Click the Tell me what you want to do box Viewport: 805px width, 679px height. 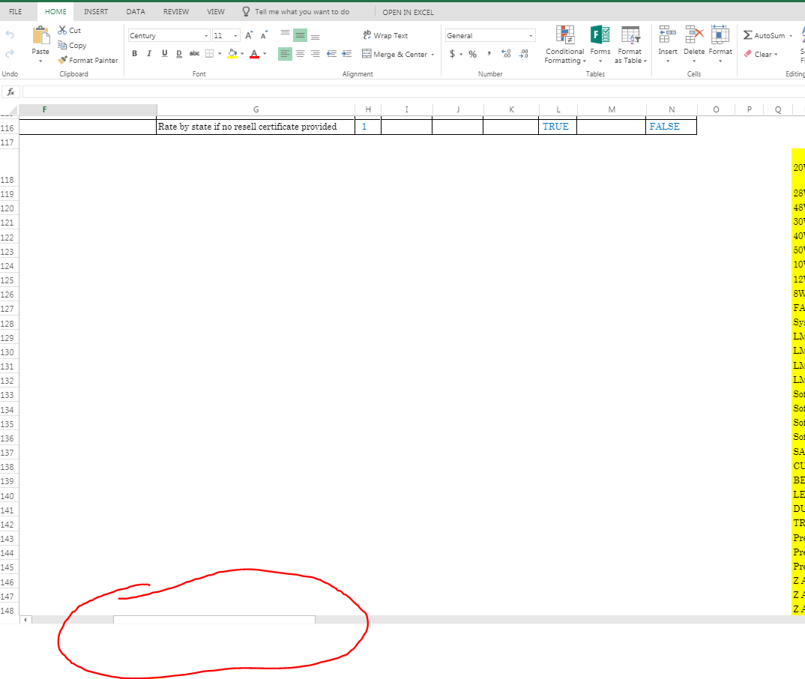tap(296, 11)
